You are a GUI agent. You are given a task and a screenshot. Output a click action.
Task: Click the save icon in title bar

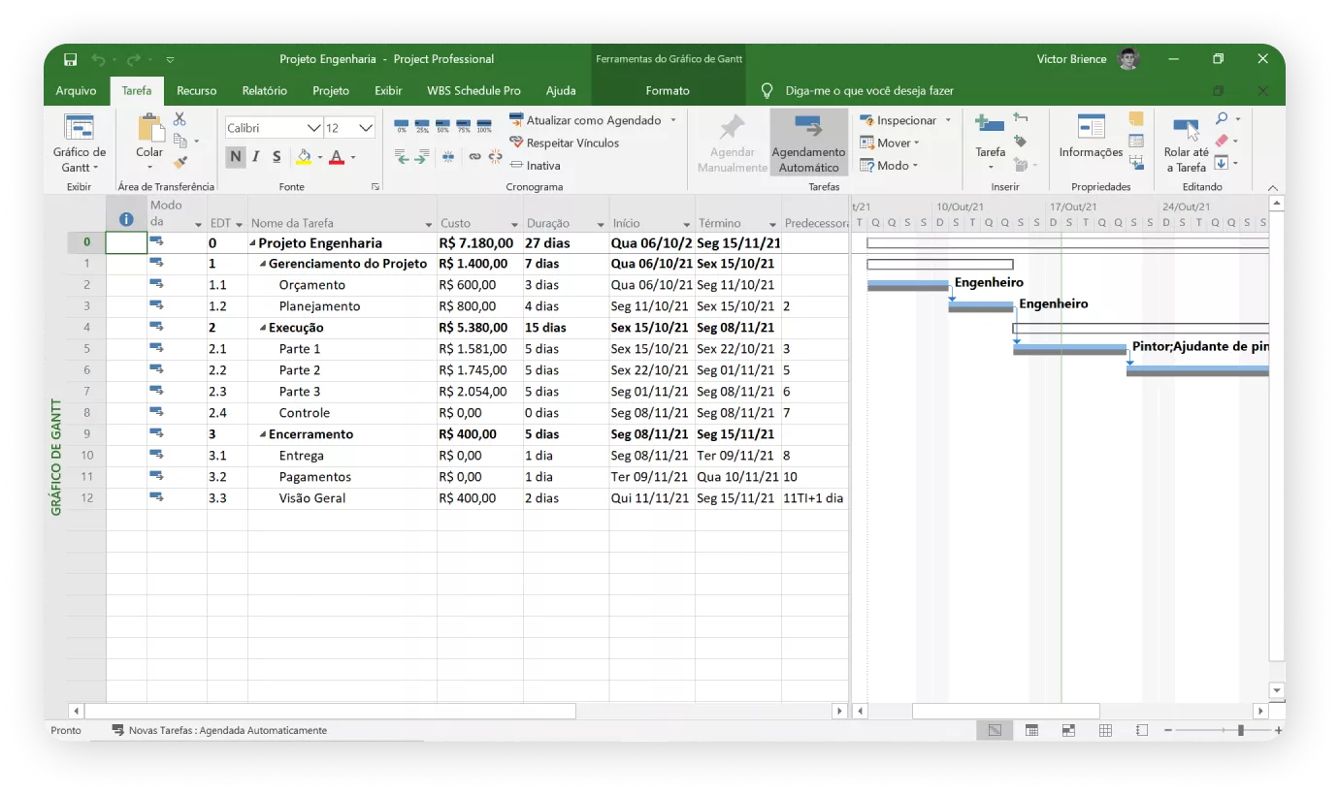click(x=71, y=59)
